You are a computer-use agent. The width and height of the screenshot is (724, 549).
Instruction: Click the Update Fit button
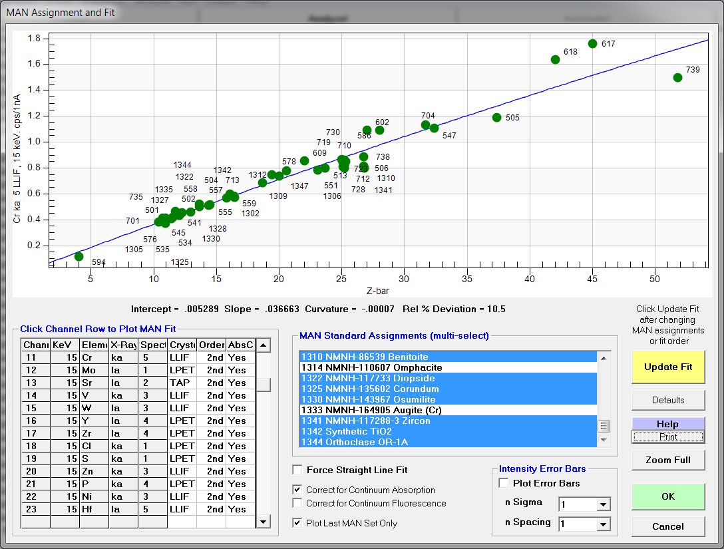pos(668,367)
